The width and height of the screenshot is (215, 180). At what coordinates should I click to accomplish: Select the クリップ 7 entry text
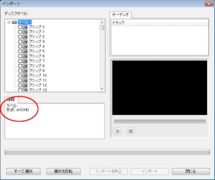[37, 61]
